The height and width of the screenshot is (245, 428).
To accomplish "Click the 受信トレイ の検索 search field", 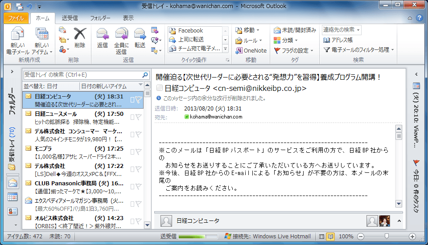I will (82, 75).
